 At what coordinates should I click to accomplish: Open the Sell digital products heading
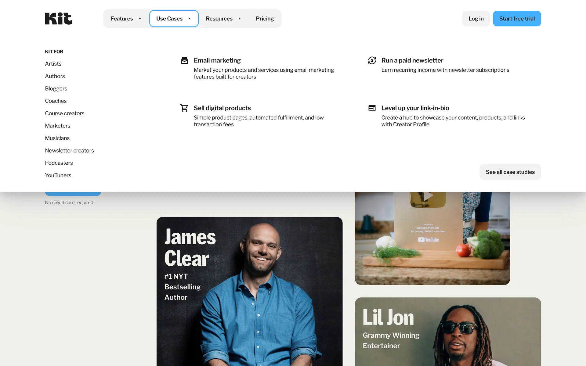(x=222, y=108)
